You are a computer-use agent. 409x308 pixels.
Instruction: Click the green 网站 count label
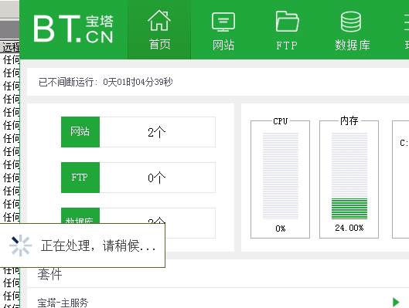pos(80,132)
